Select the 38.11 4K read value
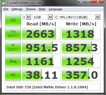 coord(41,75)
